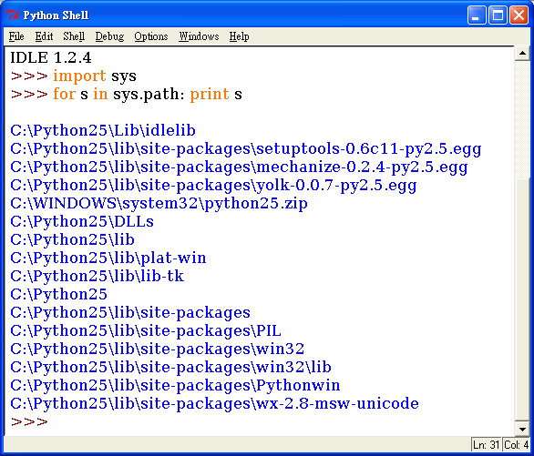Click the setuptools-0.6c11-py2.5.egg path line
Image resolution: width=534 pixels, height=456 pixels.
click(246, 149)
